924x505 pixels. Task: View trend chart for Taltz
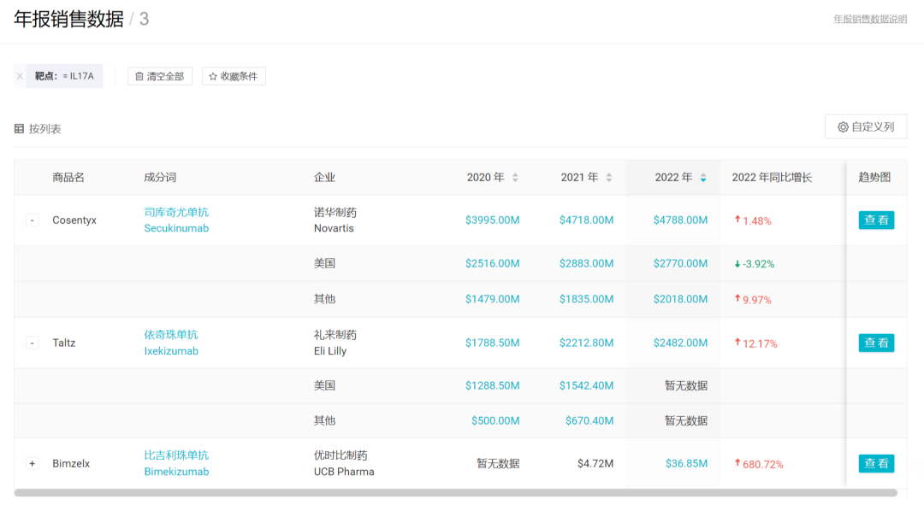pyautogui.click(x=876, y=343)
